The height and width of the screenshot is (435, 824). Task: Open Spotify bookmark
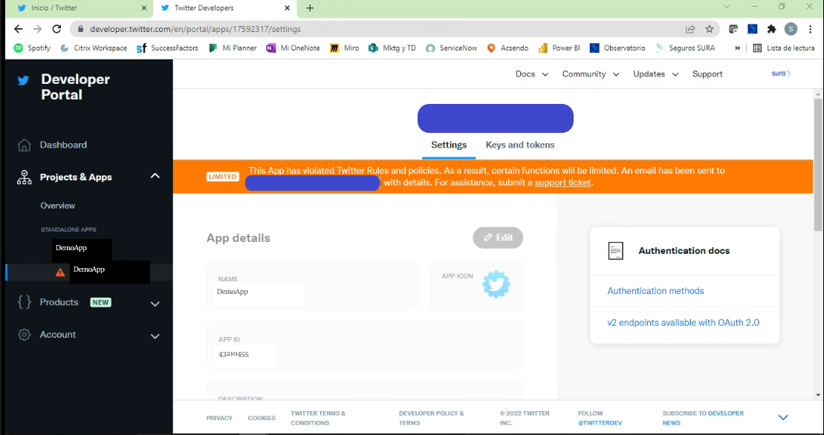32,48
